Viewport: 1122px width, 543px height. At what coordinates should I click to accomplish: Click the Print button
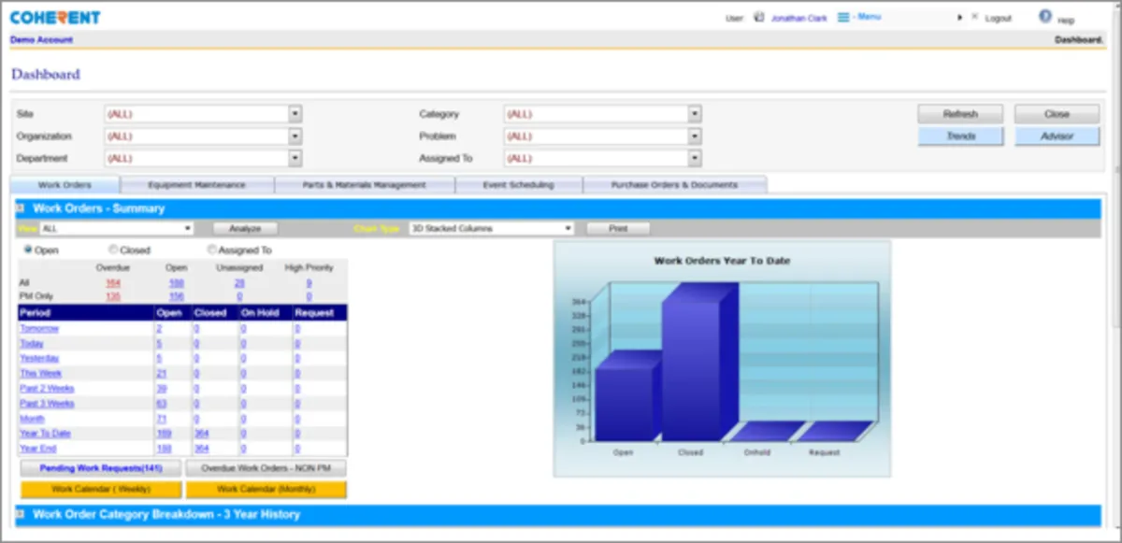point(618,228)
